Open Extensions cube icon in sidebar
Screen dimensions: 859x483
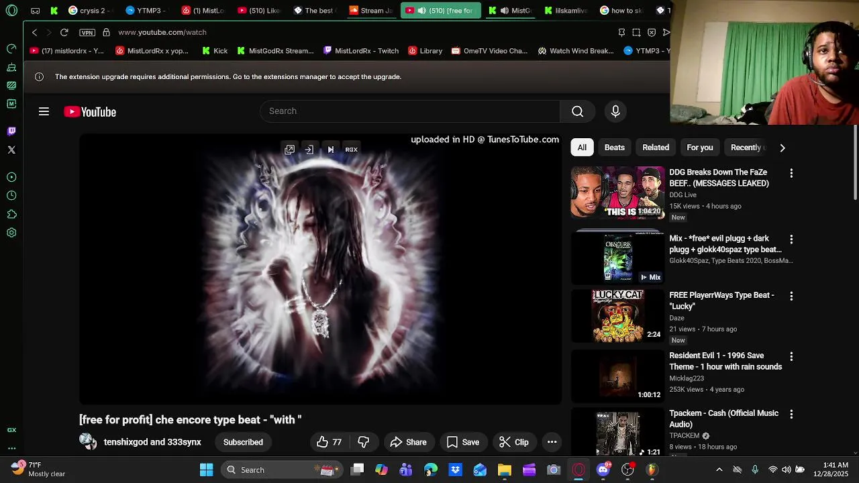tap(11, 215)
